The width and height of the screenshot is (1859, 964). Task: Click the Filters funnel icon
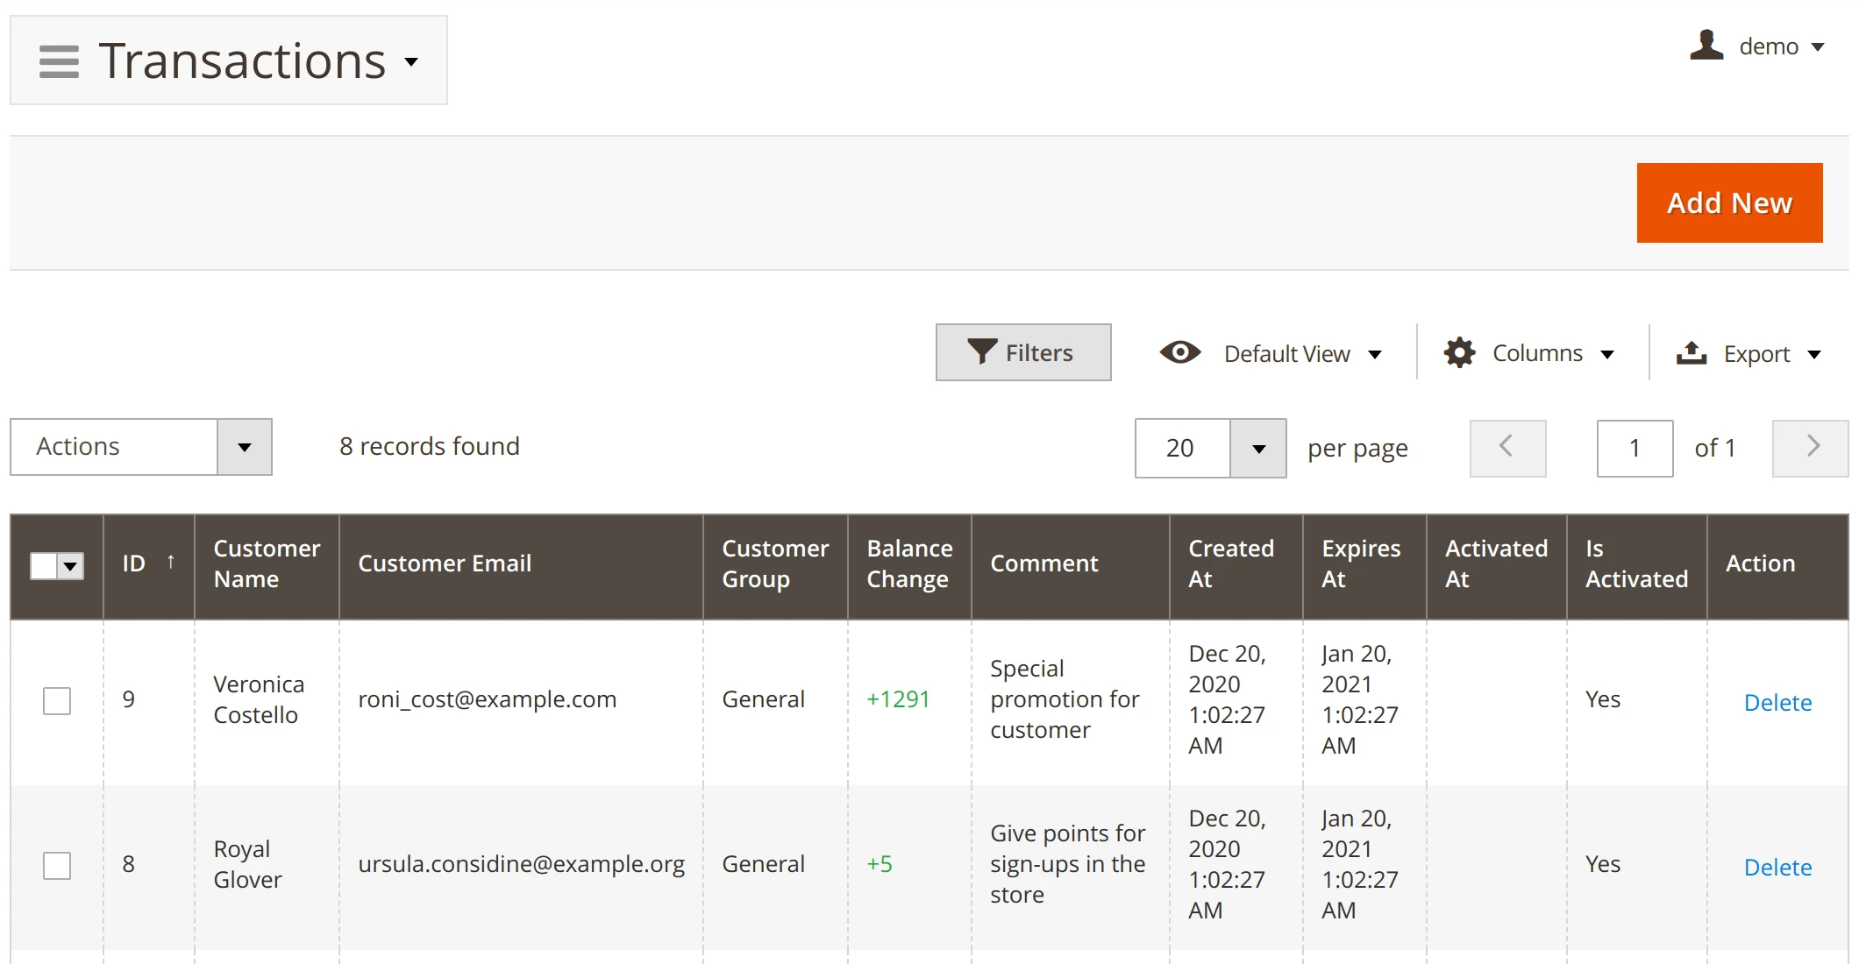tap(981, 352)
